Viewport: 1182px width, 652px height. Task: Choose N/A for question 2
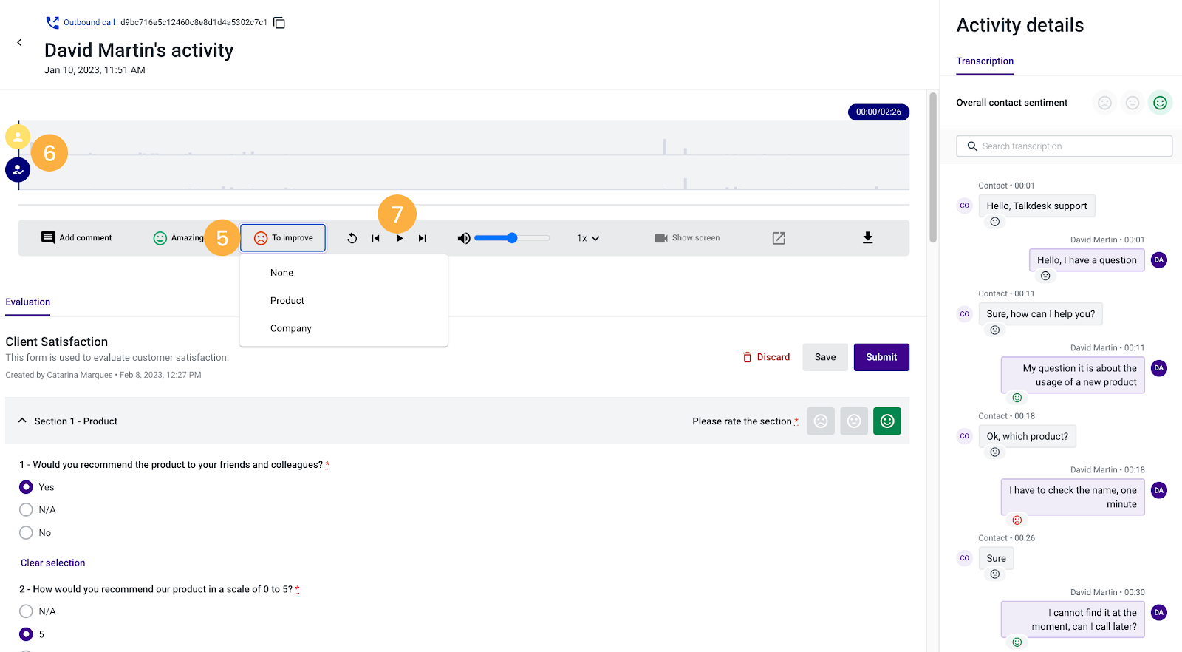[26, 611]
